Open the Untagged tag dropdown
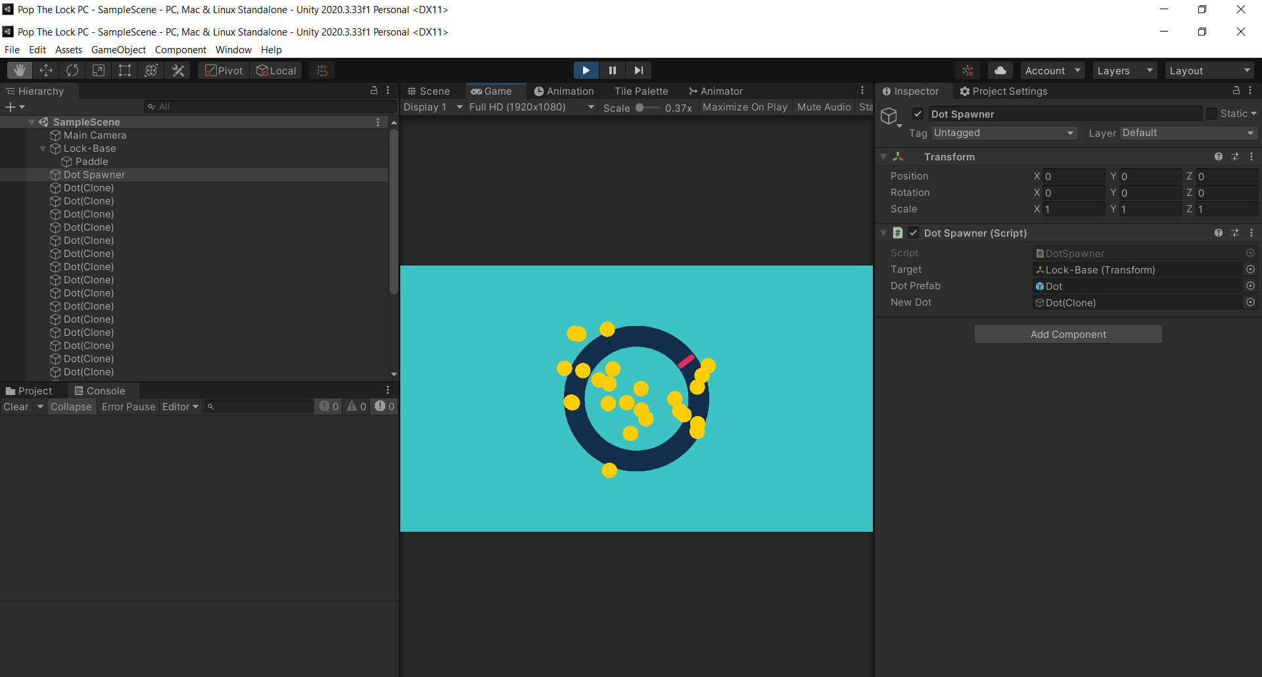 point(1004,133)
